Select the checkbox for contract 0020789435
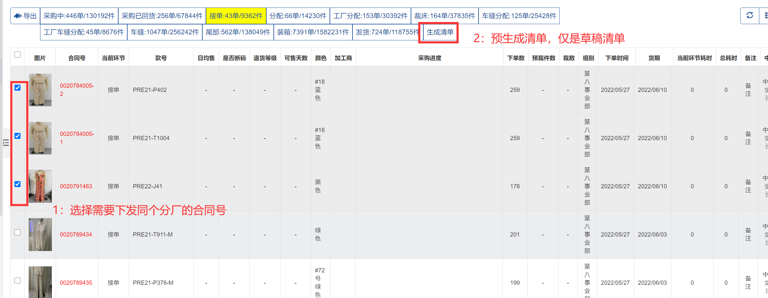Viewport: 768px width, 298px height. coord(17,281)
